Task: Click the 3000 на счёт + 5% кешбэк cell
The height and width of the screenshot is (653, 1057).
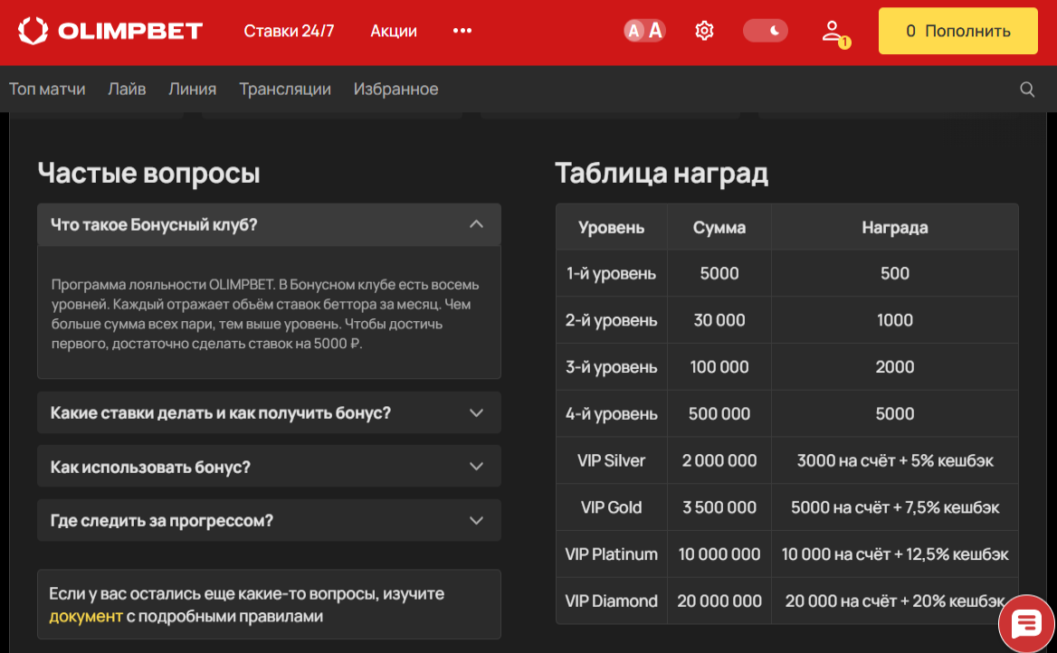Action: [894, 460]
